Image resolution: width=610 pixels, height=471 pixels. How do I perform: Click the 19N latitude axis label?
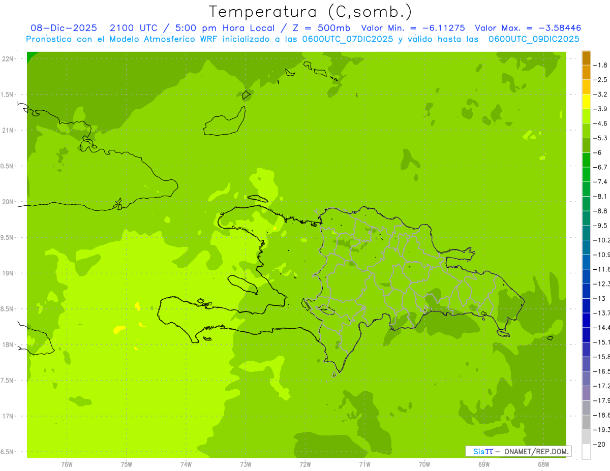(8, 273)
